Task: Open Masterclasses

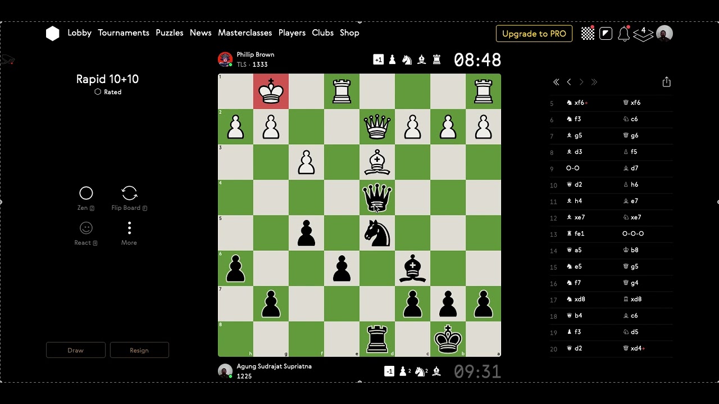Action: point(245,33)
